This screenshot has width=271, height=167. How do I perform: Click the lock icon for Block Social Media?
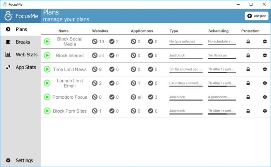[x=248, y=42]
